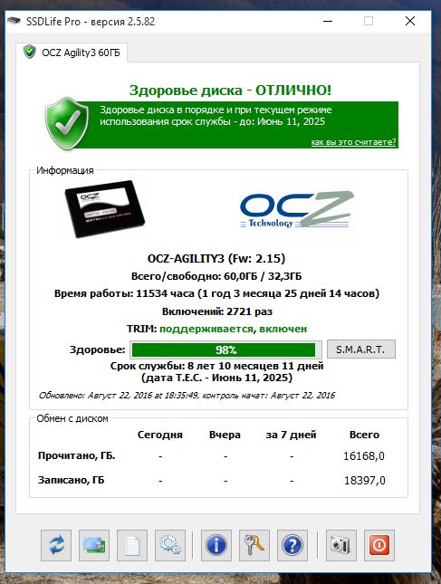Click the 'Время работы: 11534 часа' line
This screenshot has height=584, width=441.
click(x=216, y=293)
